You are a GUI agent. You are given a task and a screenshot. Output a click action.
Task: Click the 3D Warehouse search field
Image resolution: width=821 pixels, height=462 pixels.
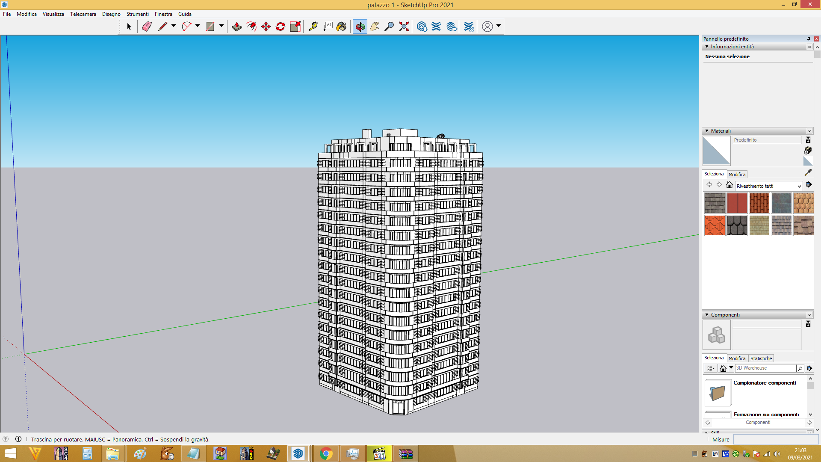(x=765, y=368)
